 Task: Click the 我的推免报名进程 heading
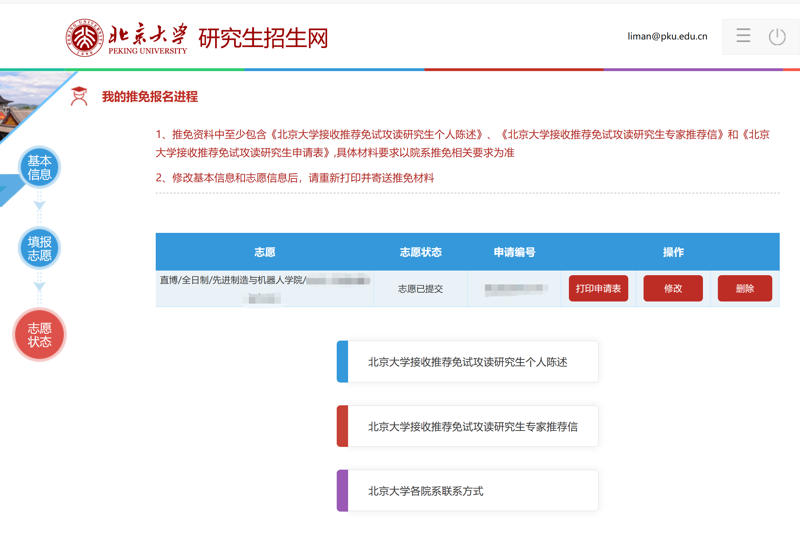coord(150,97)
